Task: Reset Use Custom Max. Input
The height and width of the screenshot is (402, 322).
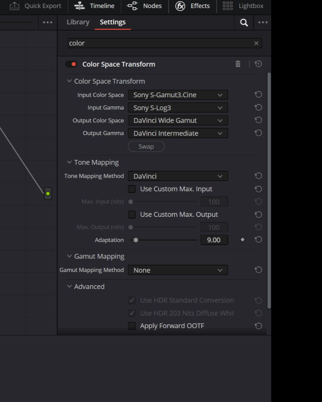Action: pos(258,189)
